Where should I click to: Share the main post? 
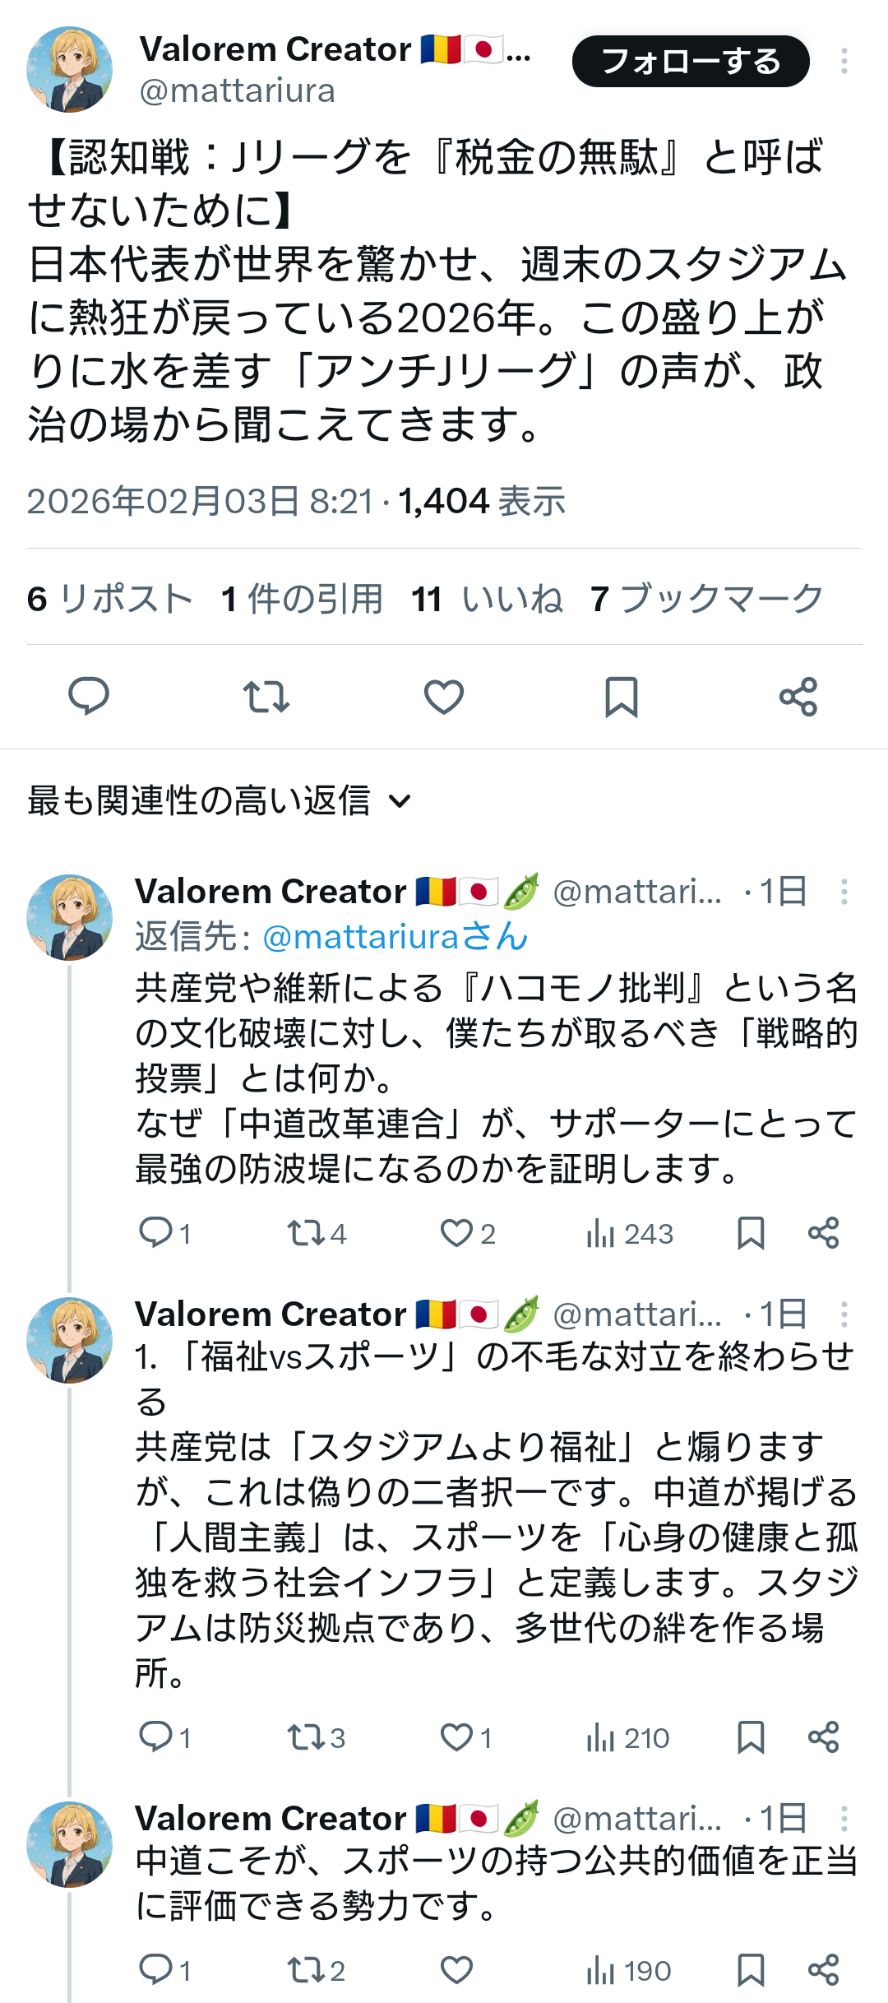[x=798, y=697]
